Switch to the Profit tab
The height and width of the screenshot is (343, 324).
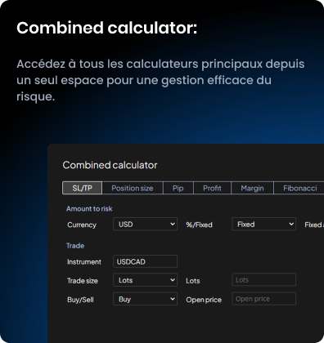pyautogui.click(x=212, y=188)
